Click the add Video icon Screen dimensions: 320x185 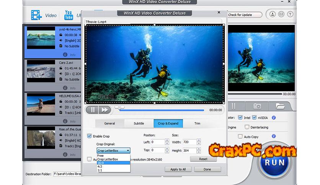point(37,16)
